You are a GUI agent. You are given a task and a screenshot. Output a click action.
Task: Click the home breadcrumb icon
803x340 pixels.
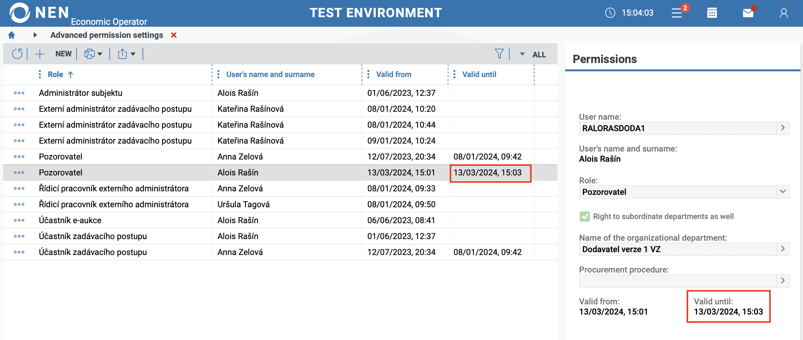click(x=11, y=35)
